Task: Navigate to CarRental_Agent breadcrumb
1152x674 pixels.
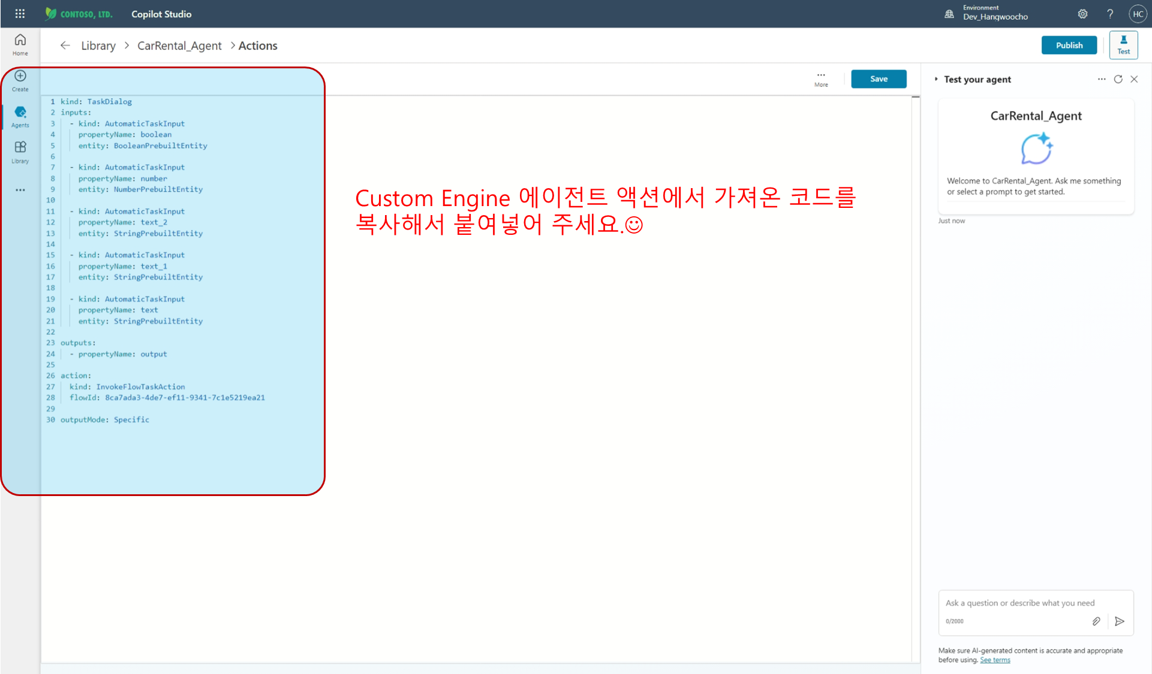Action: point(179,46)
